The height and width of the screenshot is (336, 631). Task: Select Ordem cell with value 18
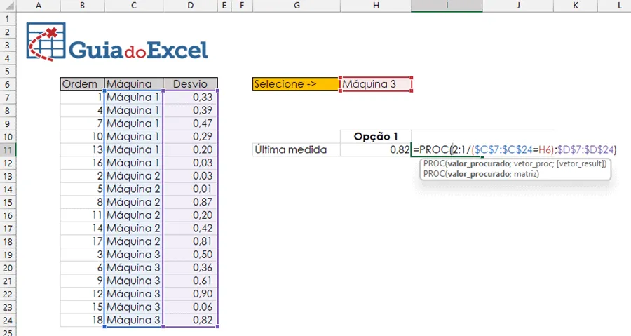pos(83,320)
